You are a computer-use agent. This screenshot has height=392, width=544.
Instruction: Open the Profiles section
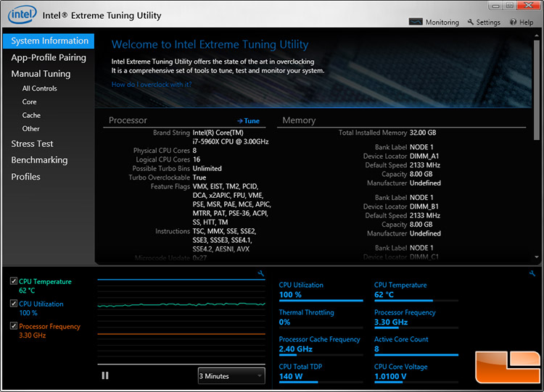(25, 177)
